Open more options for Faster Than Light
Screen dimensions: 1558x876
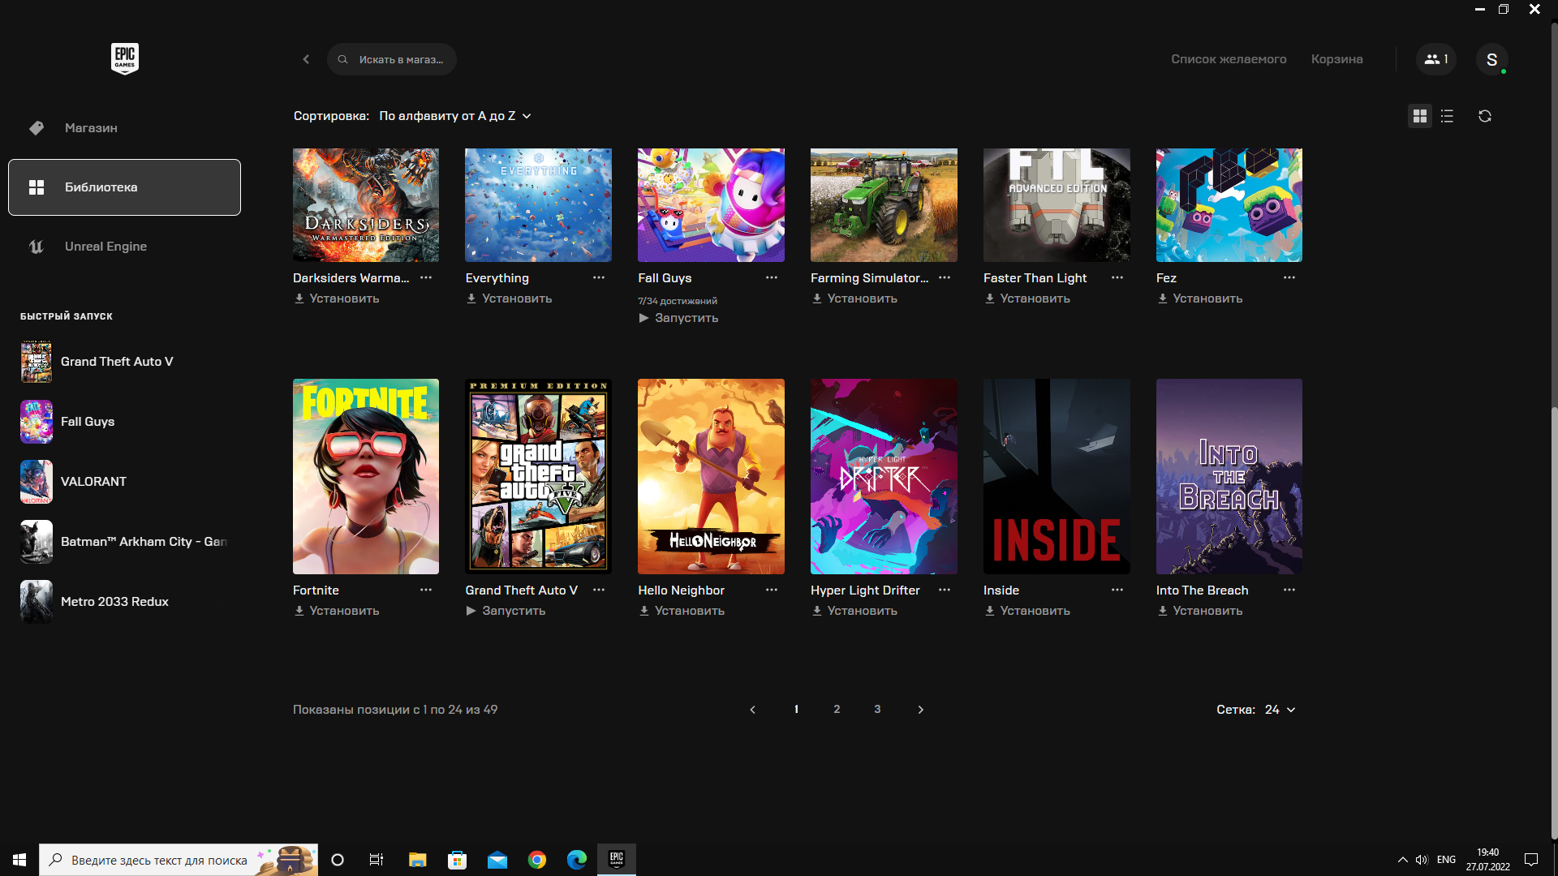[1117, 277]
